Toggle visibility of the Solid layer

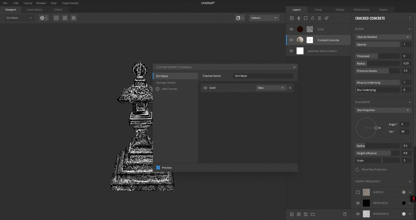pyautogui.click(x=291, y=29)
